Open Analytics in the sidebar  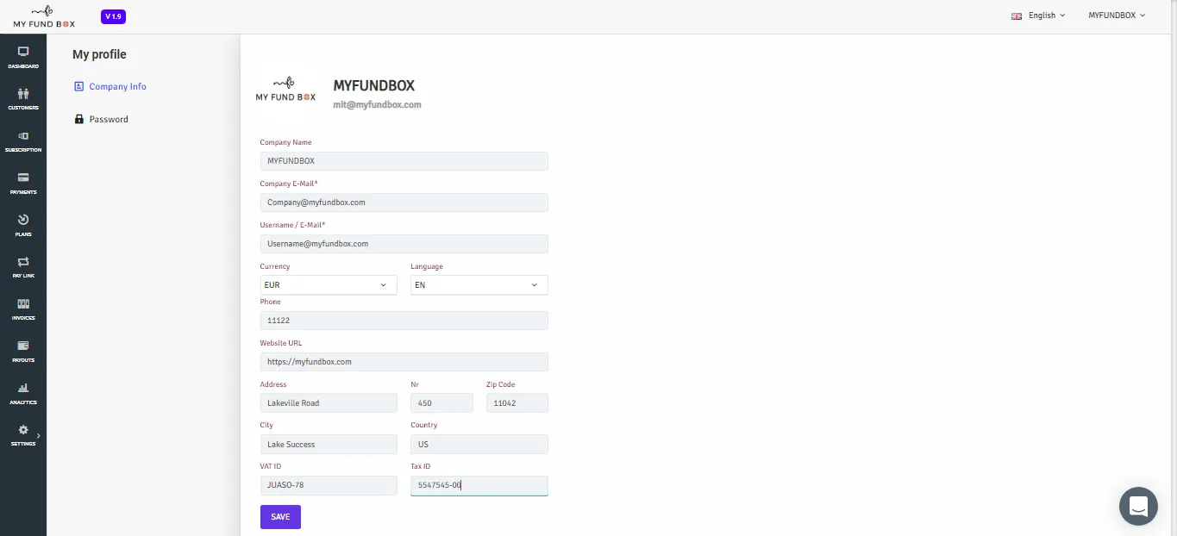tap(23, 393)
